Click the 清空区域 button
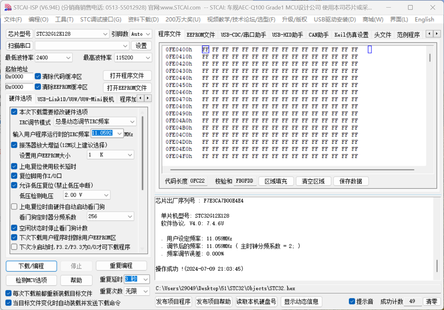 pyautogui.click(x=313, y=181)
